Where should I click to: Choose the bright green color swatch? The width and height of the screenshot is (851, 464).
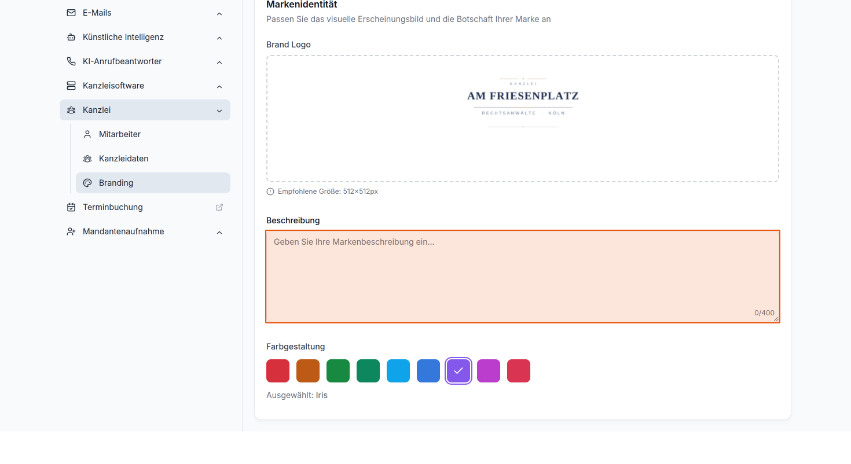338,371
